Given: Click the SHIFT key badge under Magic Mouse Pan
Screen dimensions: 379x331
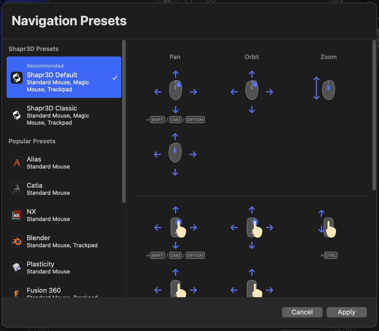Looking at the screenshot, I should tap(157, 255).
